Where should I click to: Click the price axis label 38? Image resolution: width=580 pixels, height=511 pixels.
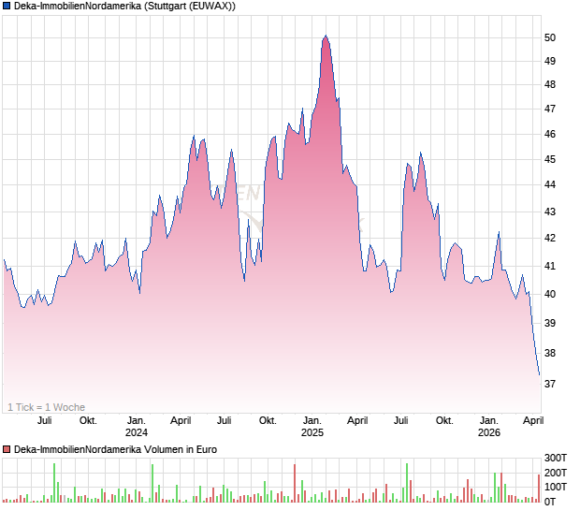pos(550,353)
